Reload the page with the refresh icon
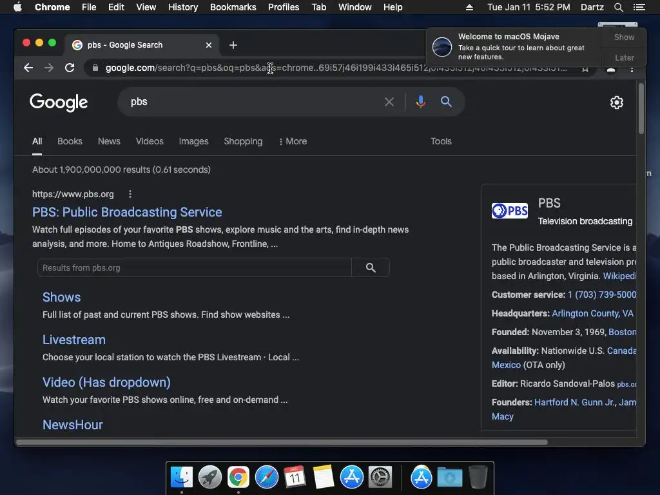This screenshot has width=660, height=495. point(70,68)
